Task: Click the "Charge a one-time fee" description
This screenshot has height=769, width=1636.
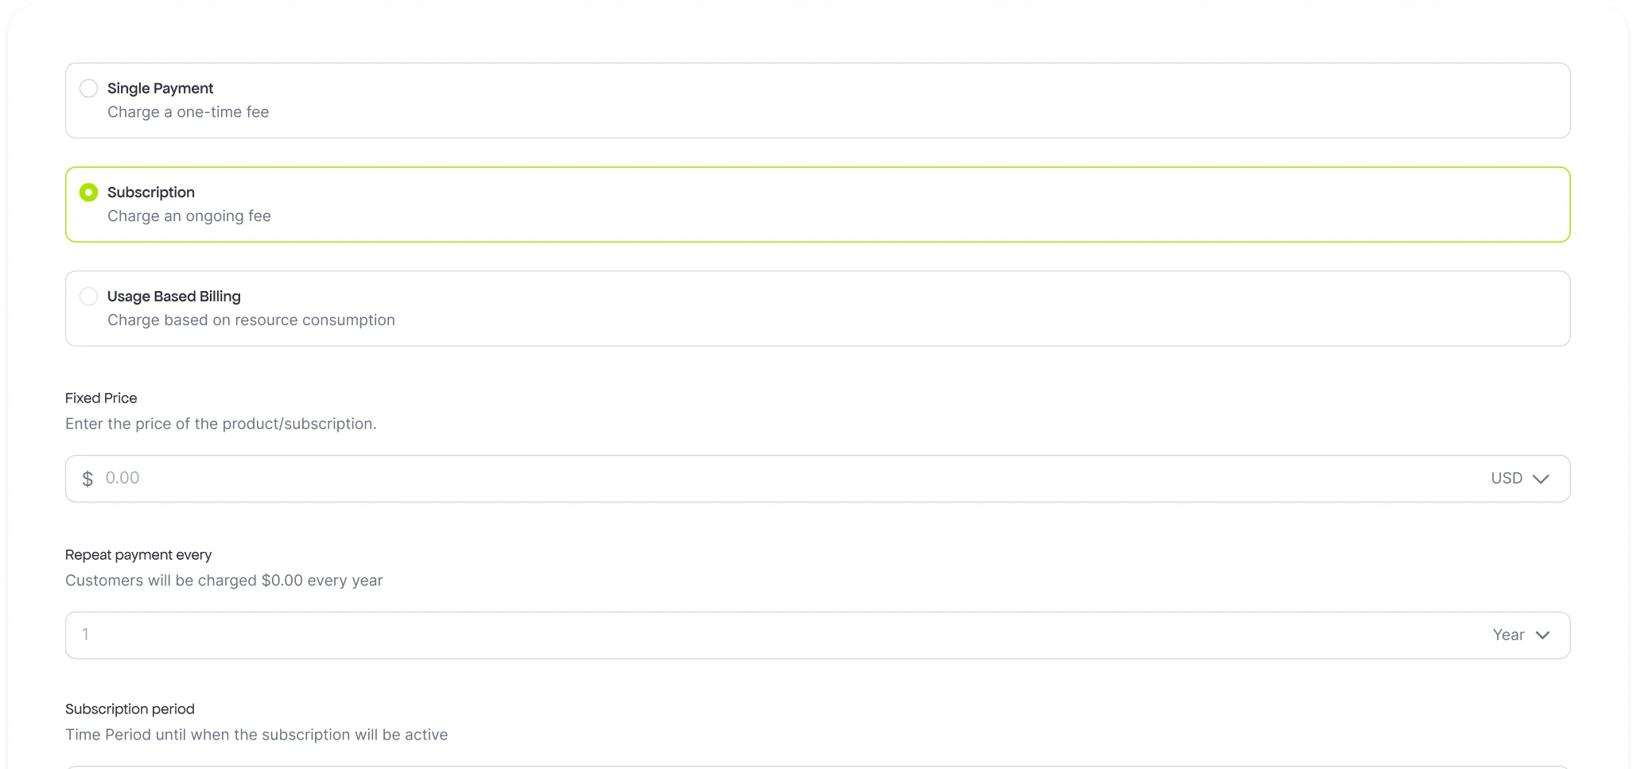Action: point(188,112)
